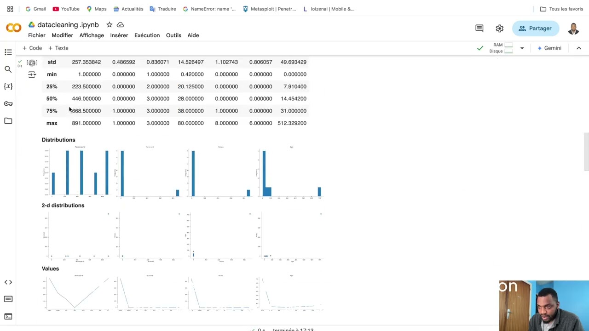This screenshot has height=331, width=589.
Task: Open Tous les favoris folder
Action: [561, 9]
